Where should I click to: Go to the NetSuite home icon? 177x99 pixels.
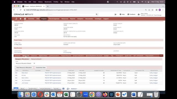25,19
